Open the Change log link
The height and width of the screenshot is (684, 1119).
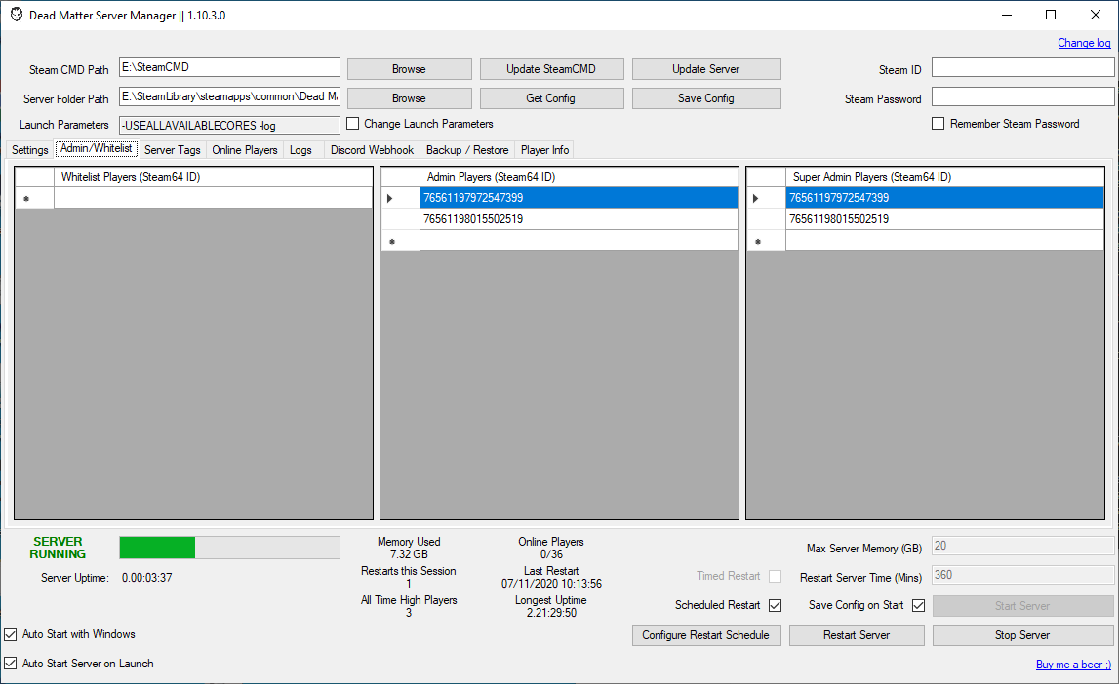(1084, 43)
